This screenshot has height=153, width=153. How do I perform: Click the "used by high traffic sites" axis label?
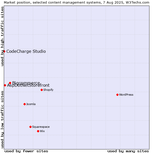2,36
